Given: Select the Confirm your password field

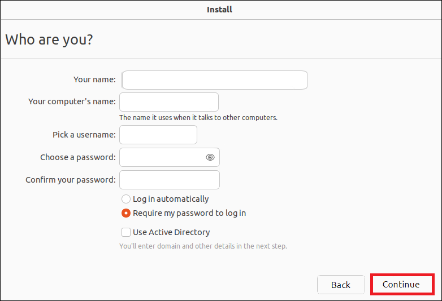Looking at the screenshot, I should click(170, 180).
